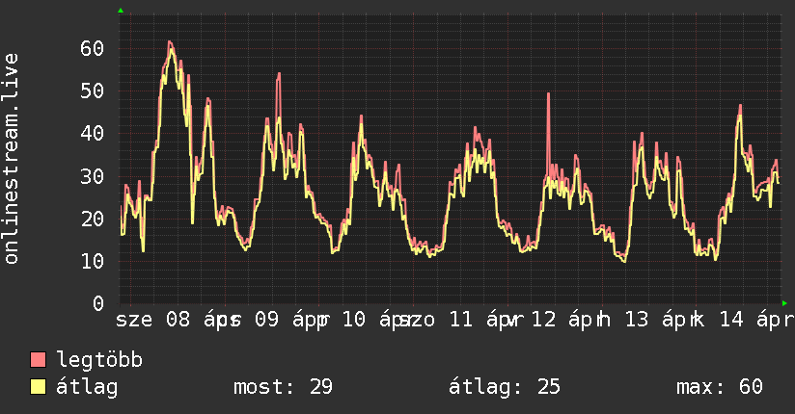Screen dimensions: 795x414
Task: Click the 'átlag: 25' average statistic
Action: click(504, 387)
